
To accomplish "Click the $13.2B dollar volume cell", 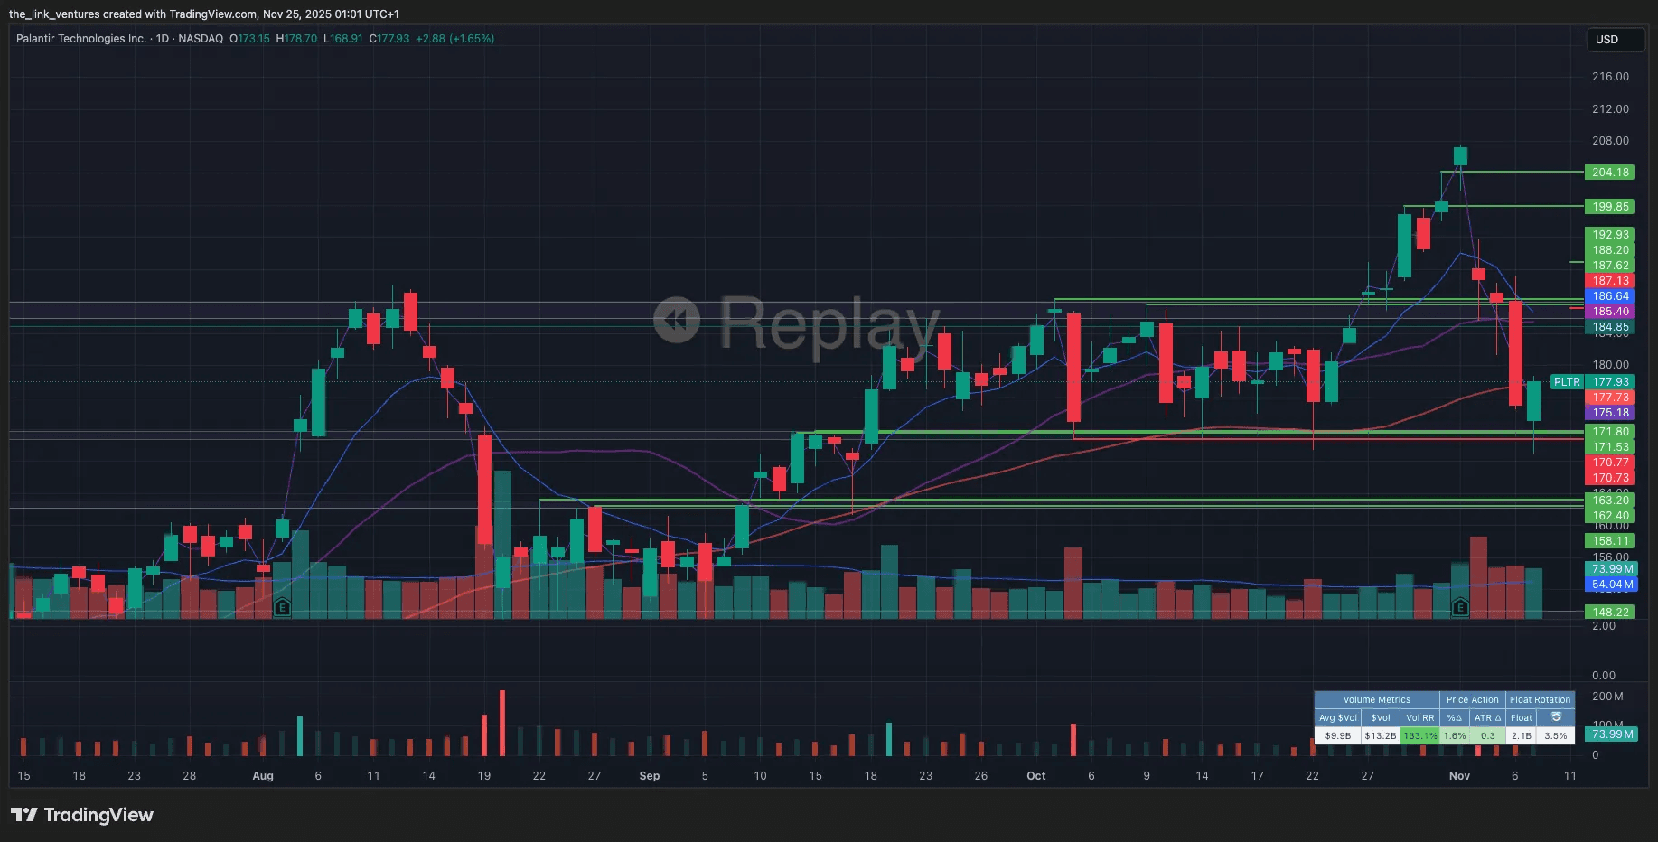I will (1380, 735).
